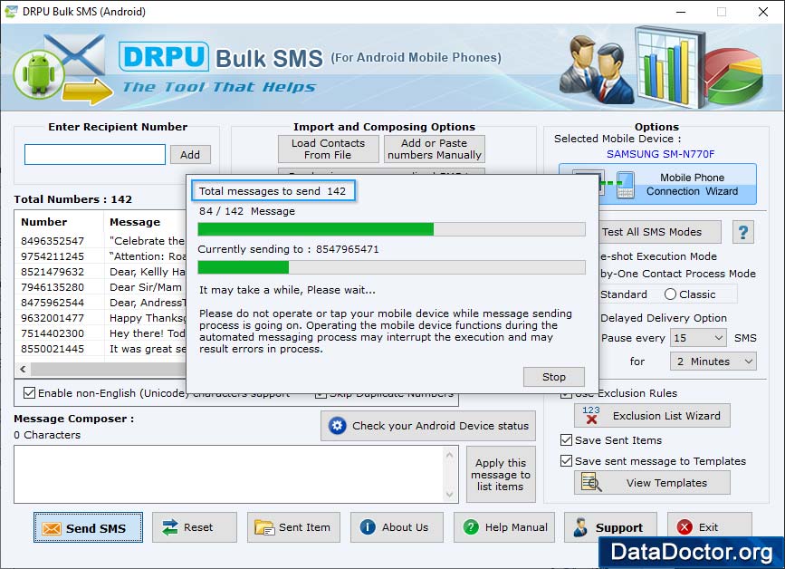
Task: Click the Add recipient button
Action: pyautogui.click(x=190, y=155)
